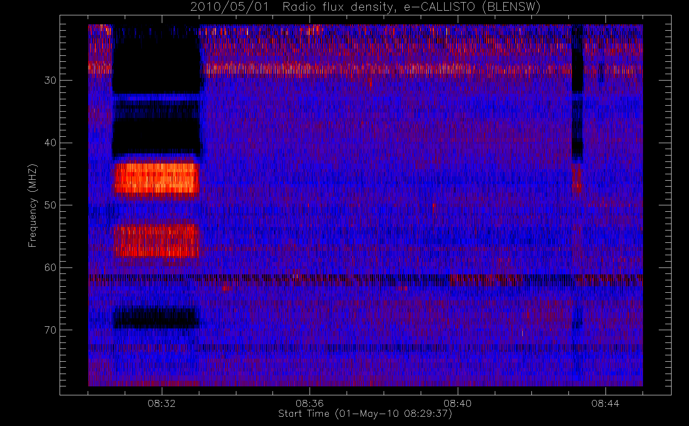Click the 60 frequency tick label
Image resolution: width=689 pixels, height=426 pixels.
[50, 268]
